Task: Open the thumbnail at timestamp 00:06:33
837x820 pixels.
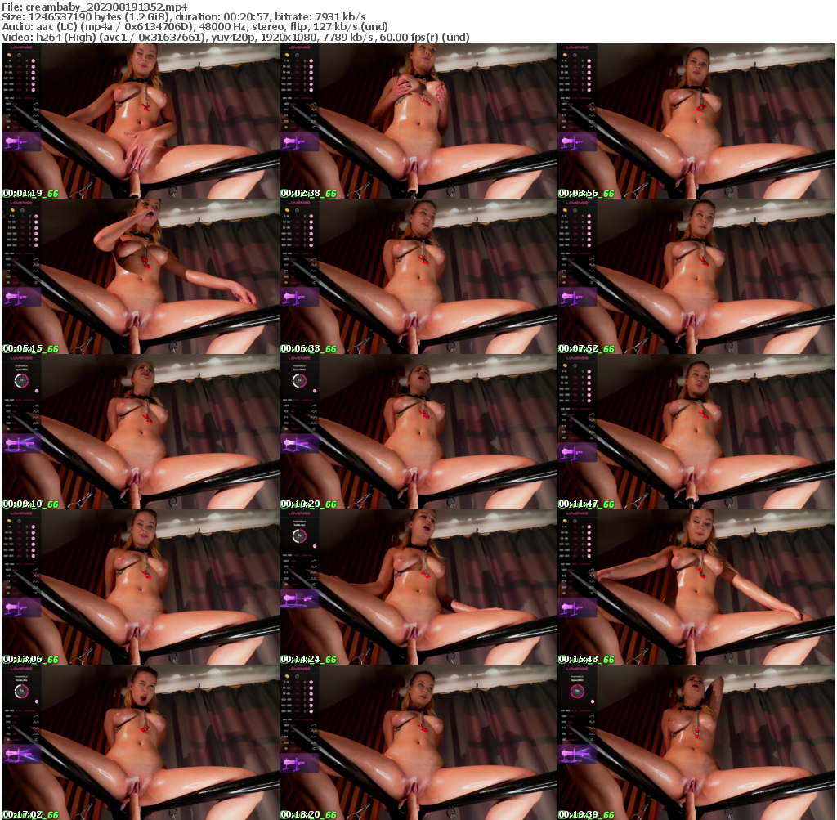Action: (418, 278)
